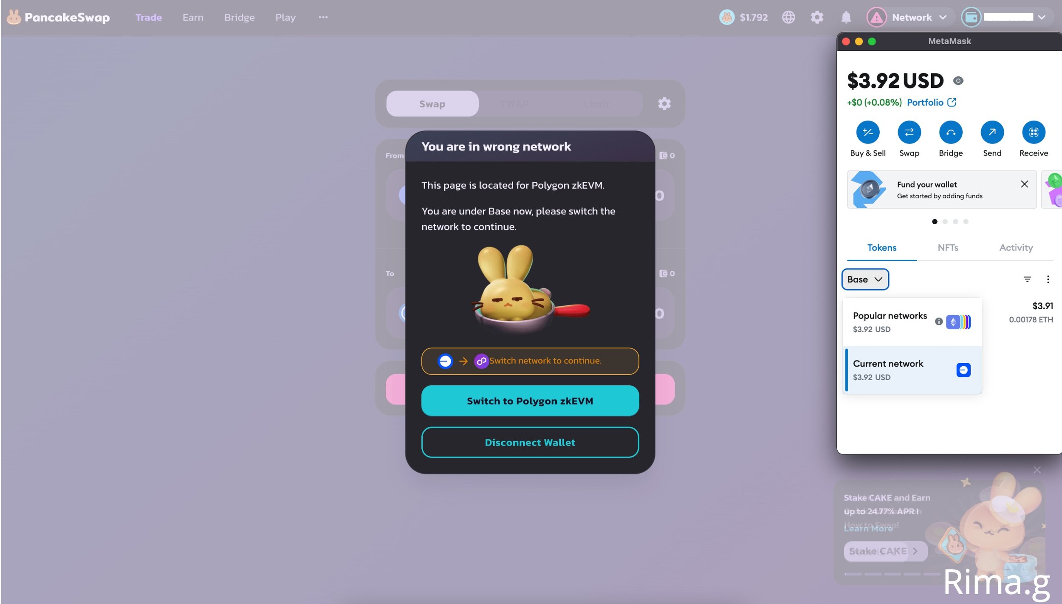Open the three-dot token menu in MetaMask

(x=1048, y=279)
